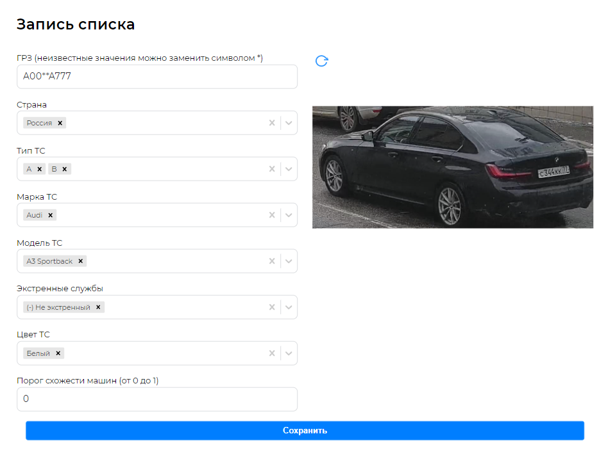Clear all values in Цвет ТС field
Screen dimensions: 608x466
(x=272, y=353)
